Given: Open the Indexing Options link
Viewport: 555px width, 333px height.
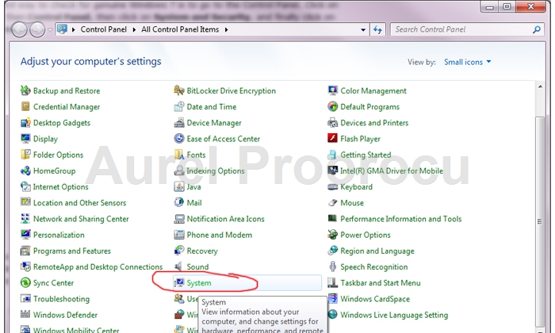Looking at the screenshot, I should 216,171.
